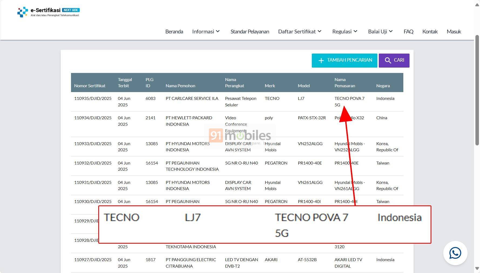Image resolution: width=480 pixels, height=273 pixels.
Task: Expand the Balai Uji dropdown chevron
Action: pyautogui.click(x=391, y=31)
